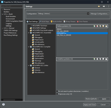Click Manage Configurations button

(x=100, y=14)
